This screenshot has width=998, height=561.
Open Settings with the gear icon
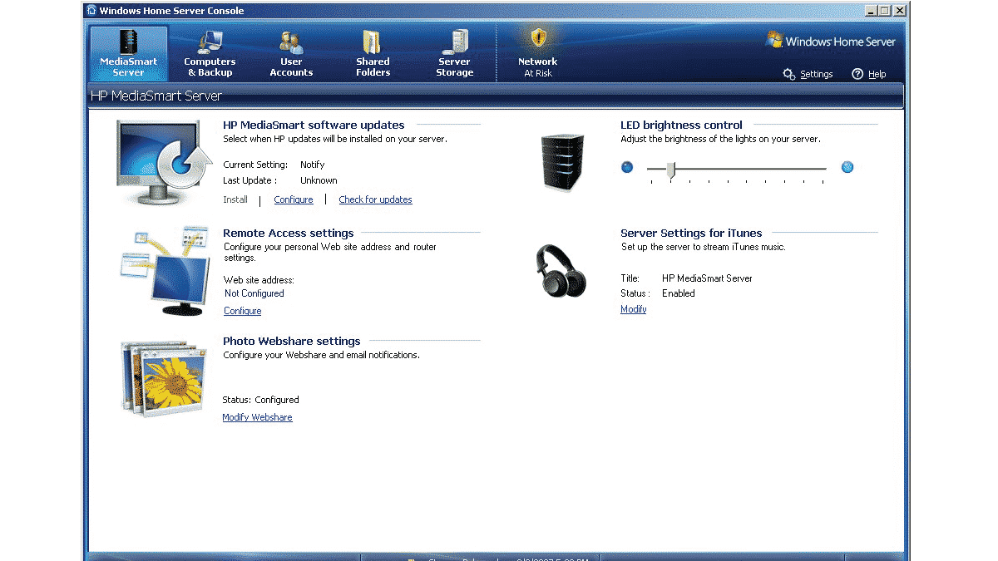[789, 74]
